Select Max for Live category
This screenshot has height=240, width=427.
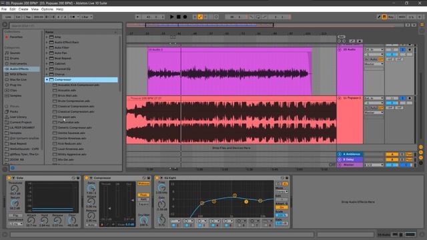tap(18, 80)
